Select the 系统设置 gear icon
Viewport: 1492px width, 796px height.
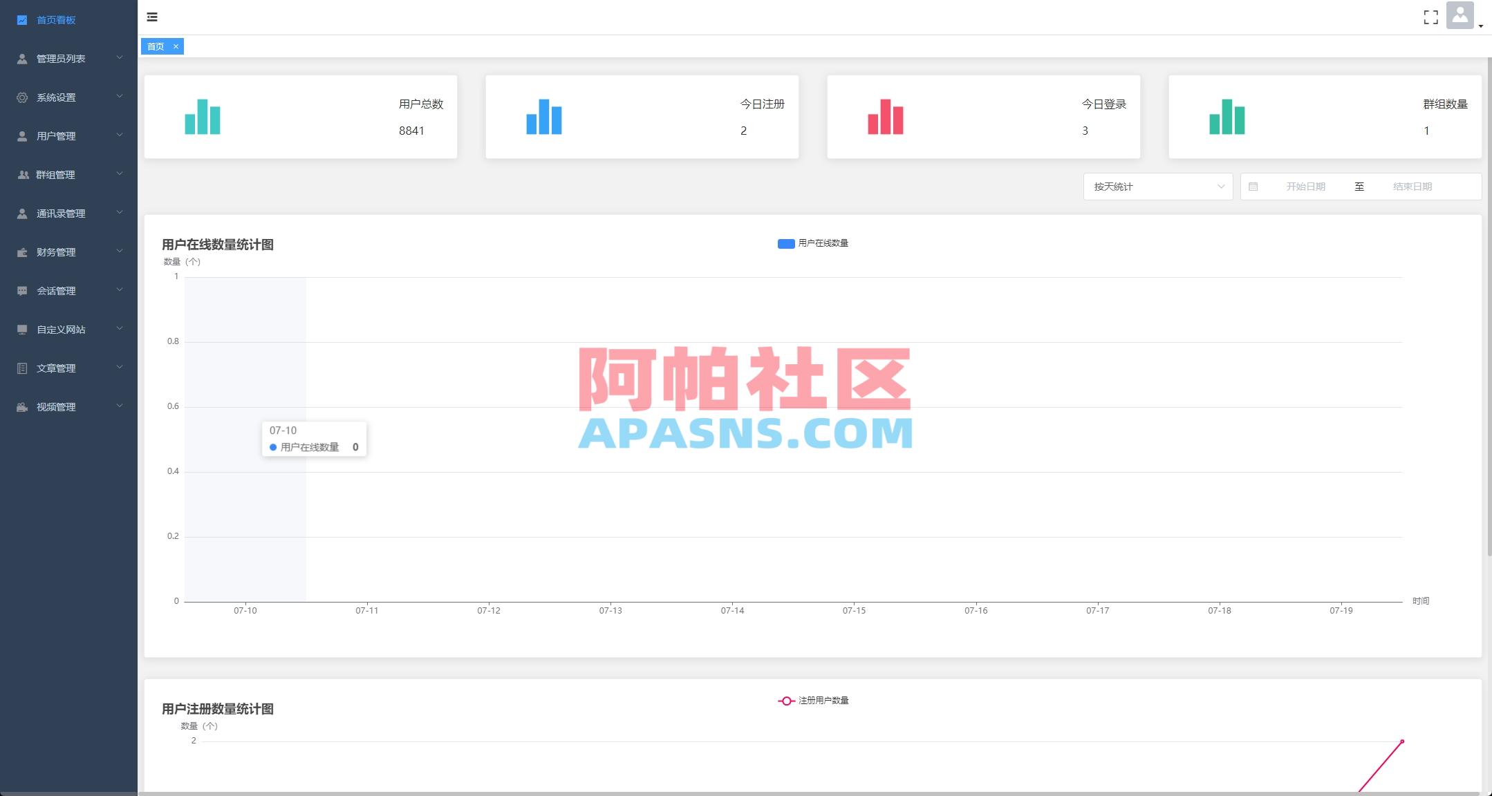[21, 97]
